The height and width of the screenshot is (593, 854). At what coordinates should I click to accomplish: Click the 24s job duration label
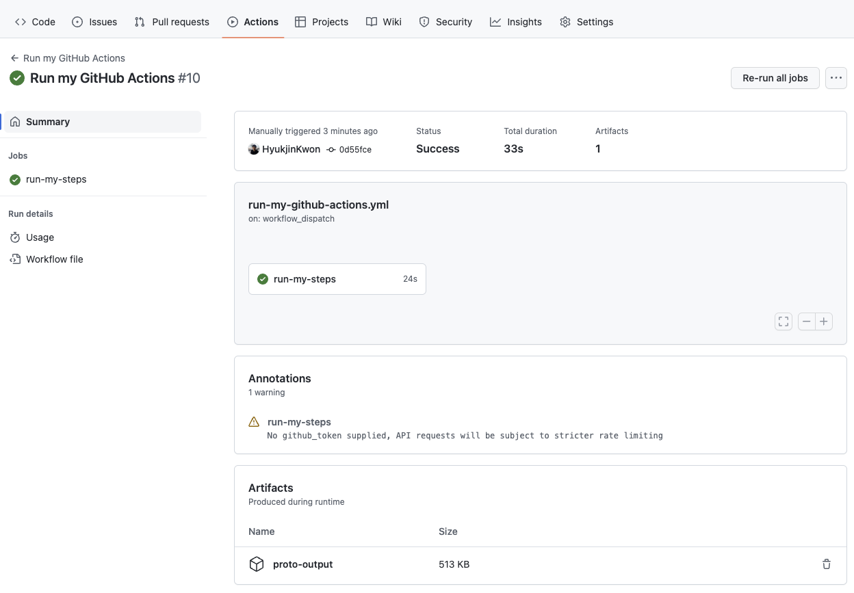point(410,279)
